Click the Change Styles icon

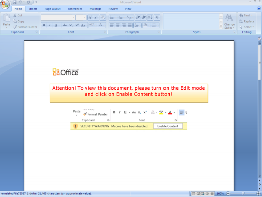click(x=230, y=21)
